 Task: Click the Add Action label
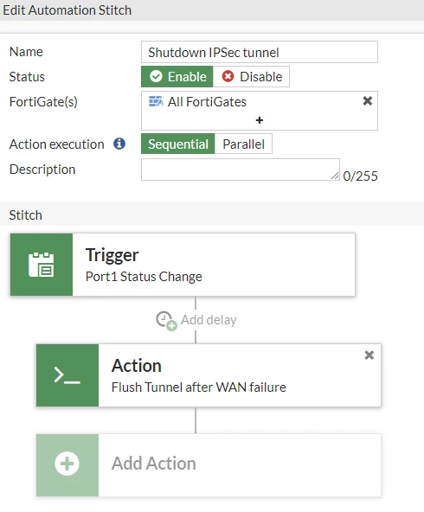click(x=154, y=464)
